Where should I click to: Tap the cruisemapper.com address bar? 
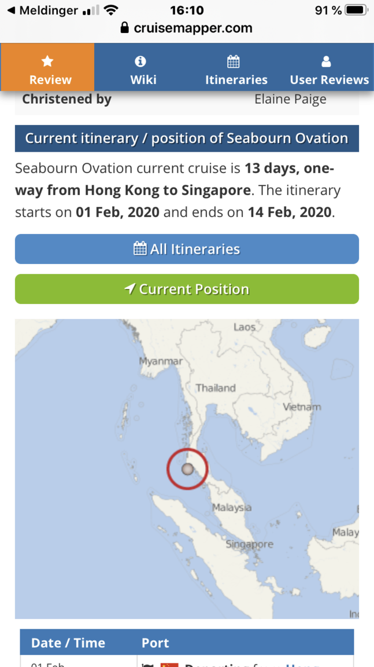coord(187,28)
